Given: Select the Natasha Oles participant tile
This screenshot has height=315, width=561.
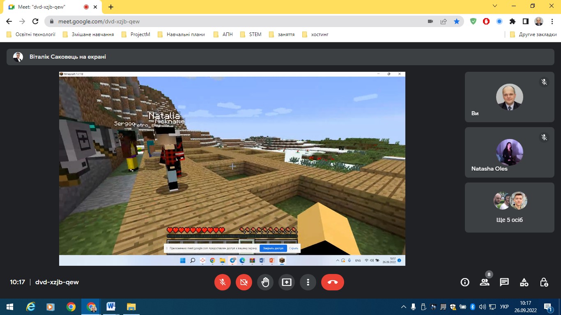Looking at the screenshot, I should coord(510,153).
